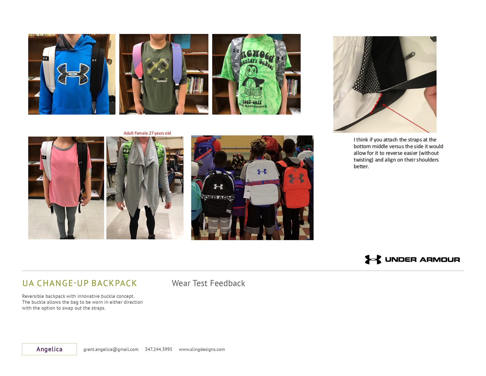Image resolution: width=486 pixels, height=376 pixels.
Task: Open the green tie-dye school shirt photo
Action: tap(256, 74)
